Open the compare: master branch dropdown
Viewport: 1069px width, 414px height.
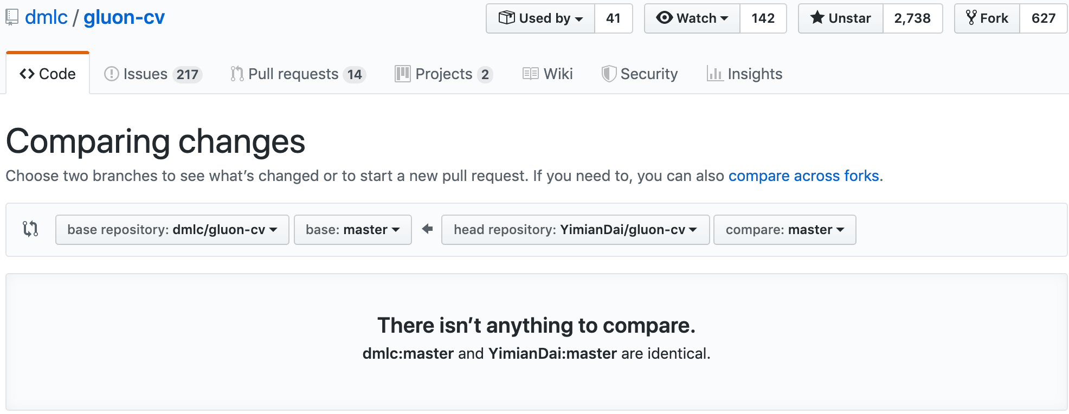point(785,230)
